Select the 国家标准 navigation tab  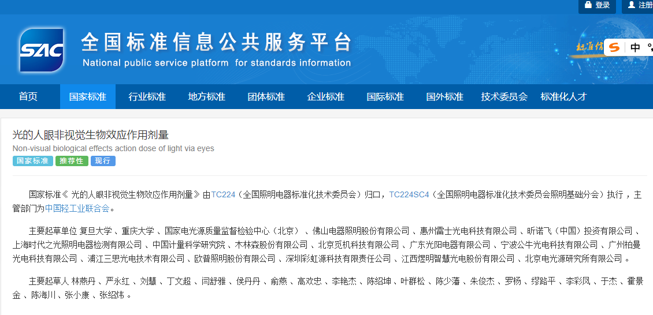pos(88,96)
